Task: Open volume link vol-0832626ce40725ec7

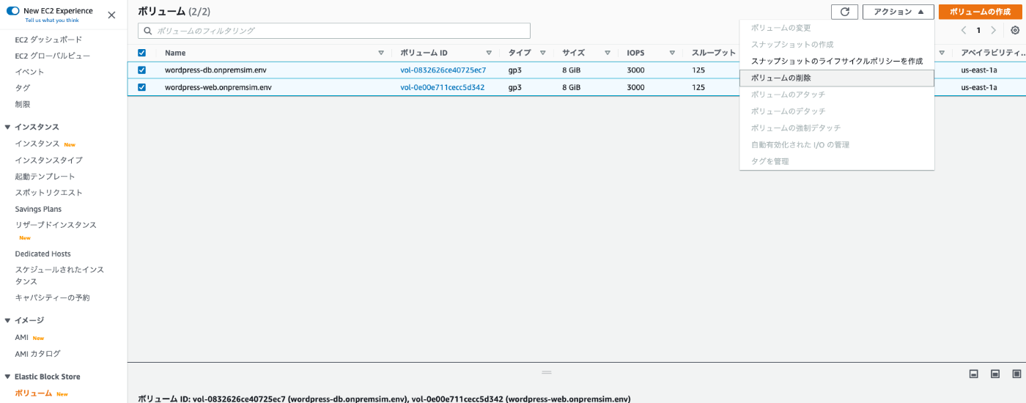Action: tap(443, 70)
